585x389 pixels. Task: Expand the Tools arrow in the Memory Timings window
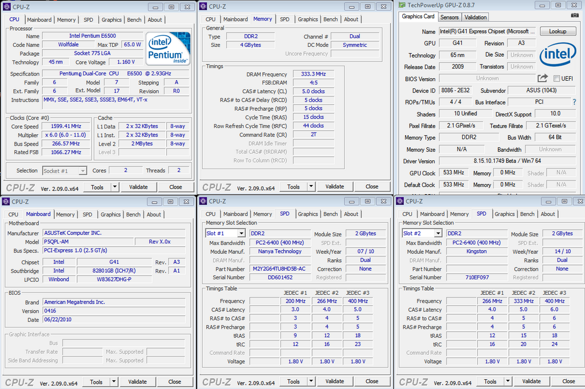pyautogui.click(x=311, y=186)
